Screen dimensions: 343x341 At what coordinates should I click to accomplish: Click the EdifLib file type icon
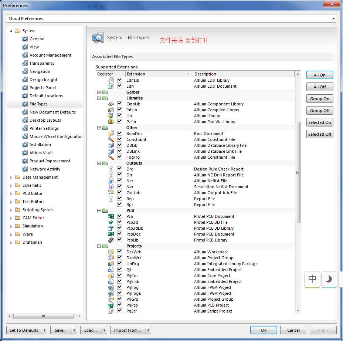[111, 81]
